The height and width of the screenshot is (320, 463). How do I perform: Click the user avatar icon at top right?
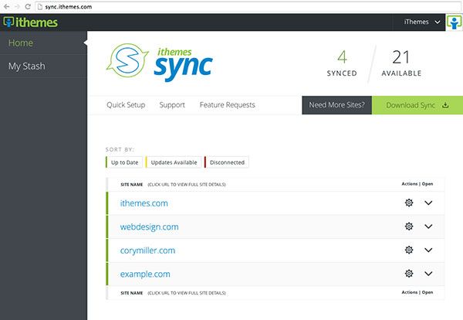coord(454,22)
